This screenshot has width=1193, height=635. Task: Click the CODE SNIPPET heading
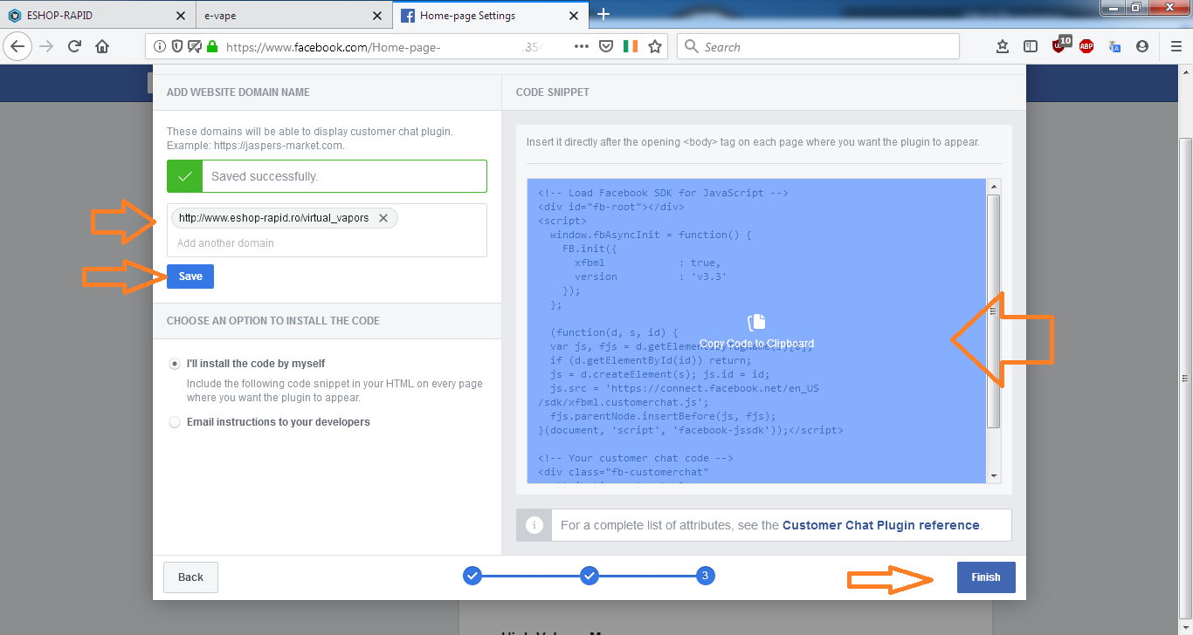[553, 92]
